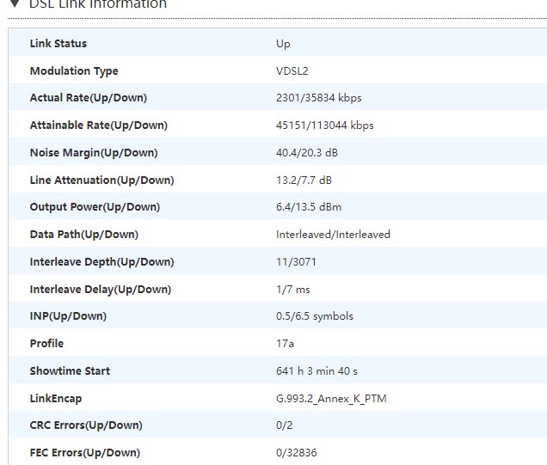The image size is (547, 465).
Task: Collapse the DSL Link Information section
Action: 15,3
